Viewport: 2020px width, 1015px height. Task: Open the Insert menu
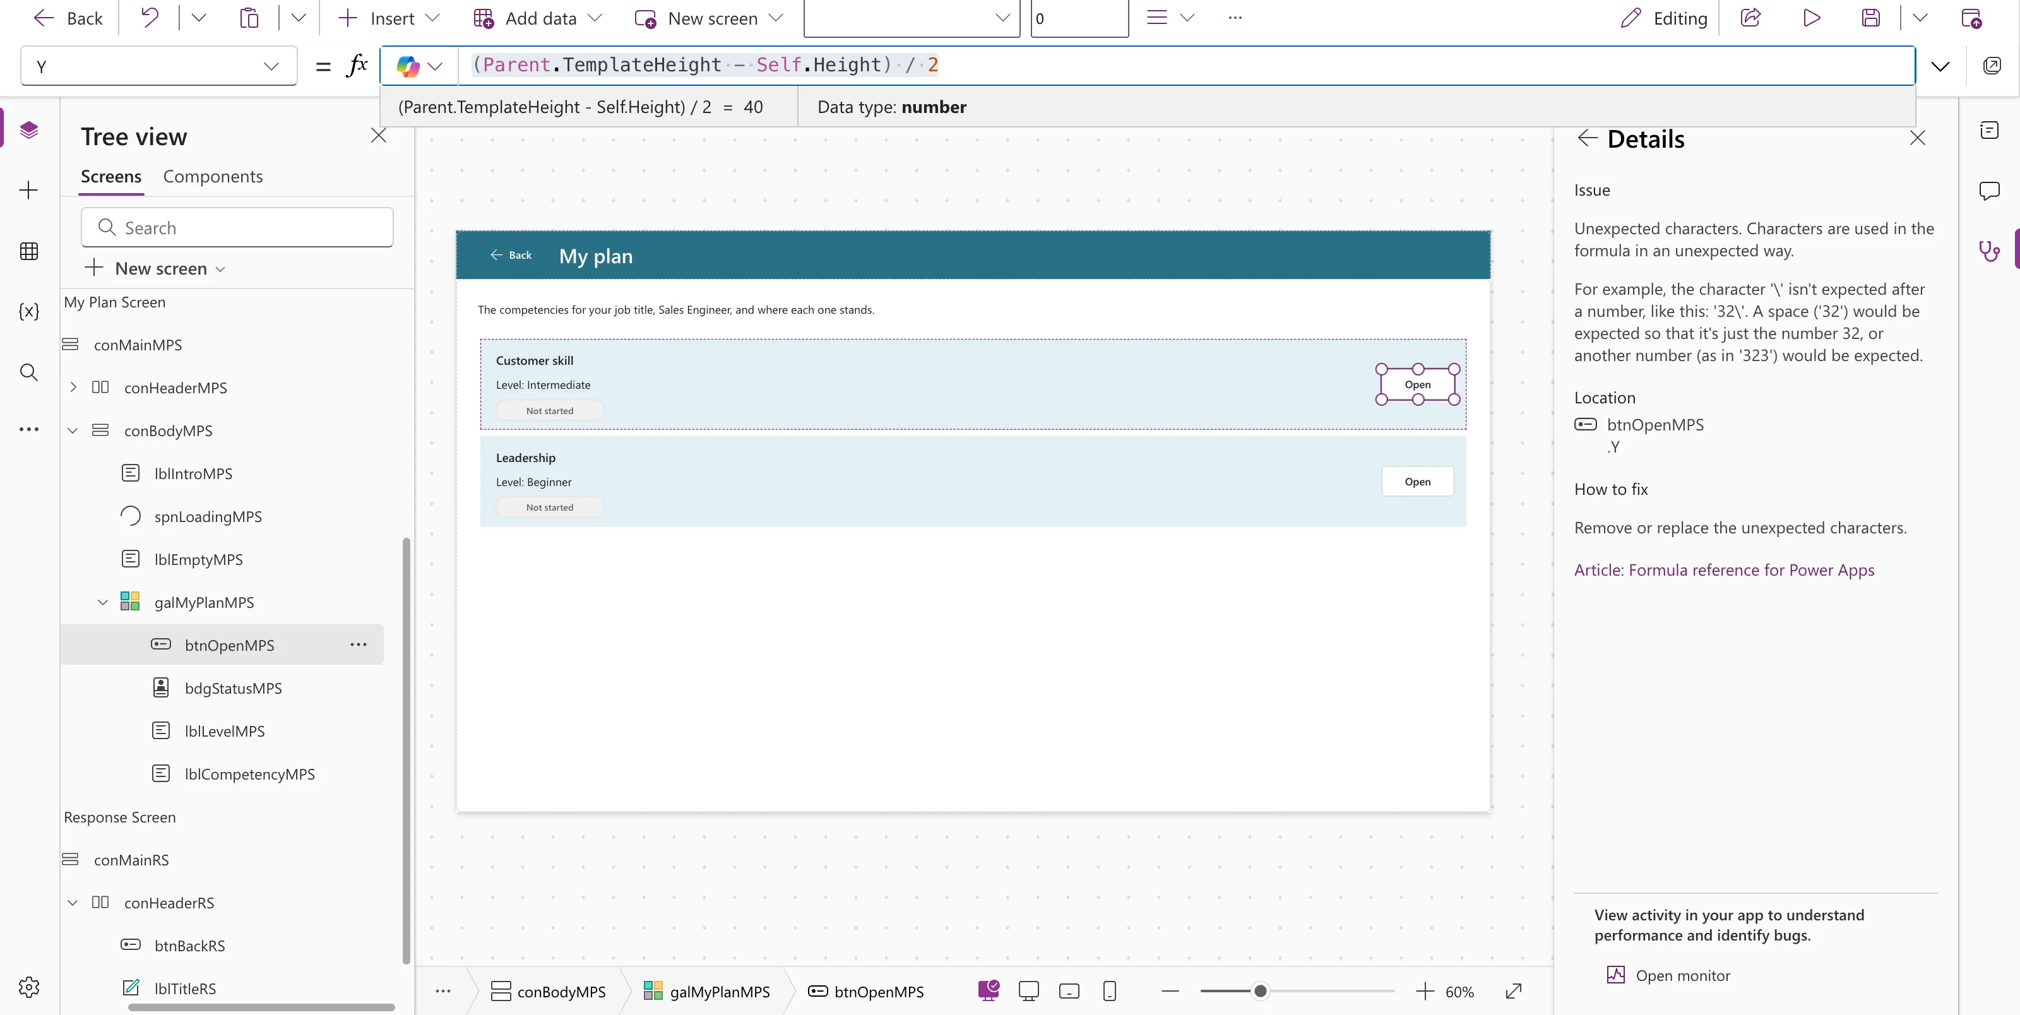tap(389, 18)
